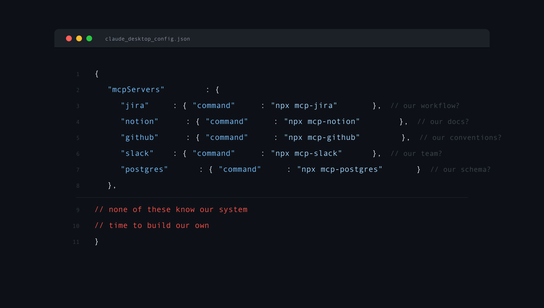Click the "npx mcp-notion" value
The image size is (544, 308).
click(x=322, y=122)
